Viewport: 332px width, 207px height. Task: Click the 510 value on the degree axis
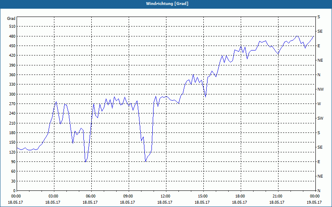pos(12,26)
